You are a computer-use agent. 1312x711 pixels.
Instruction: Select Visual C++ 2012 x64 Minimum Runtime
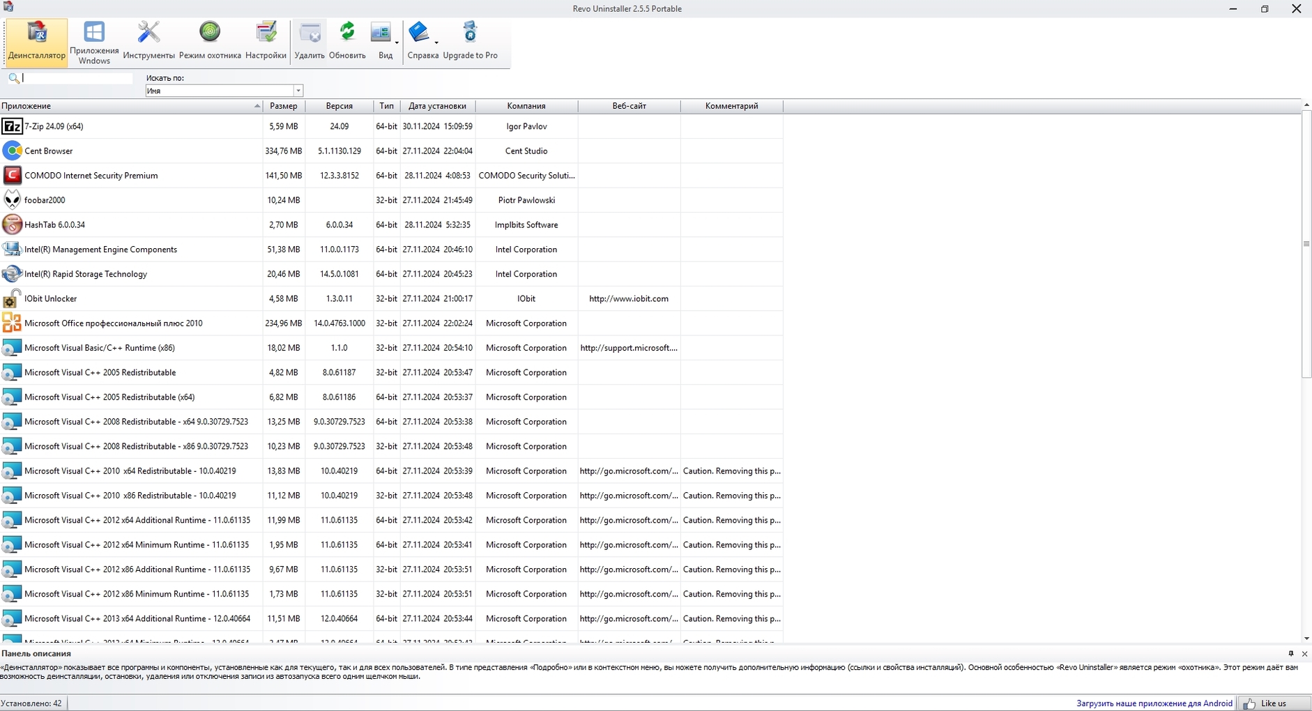(x=391, y=545)
